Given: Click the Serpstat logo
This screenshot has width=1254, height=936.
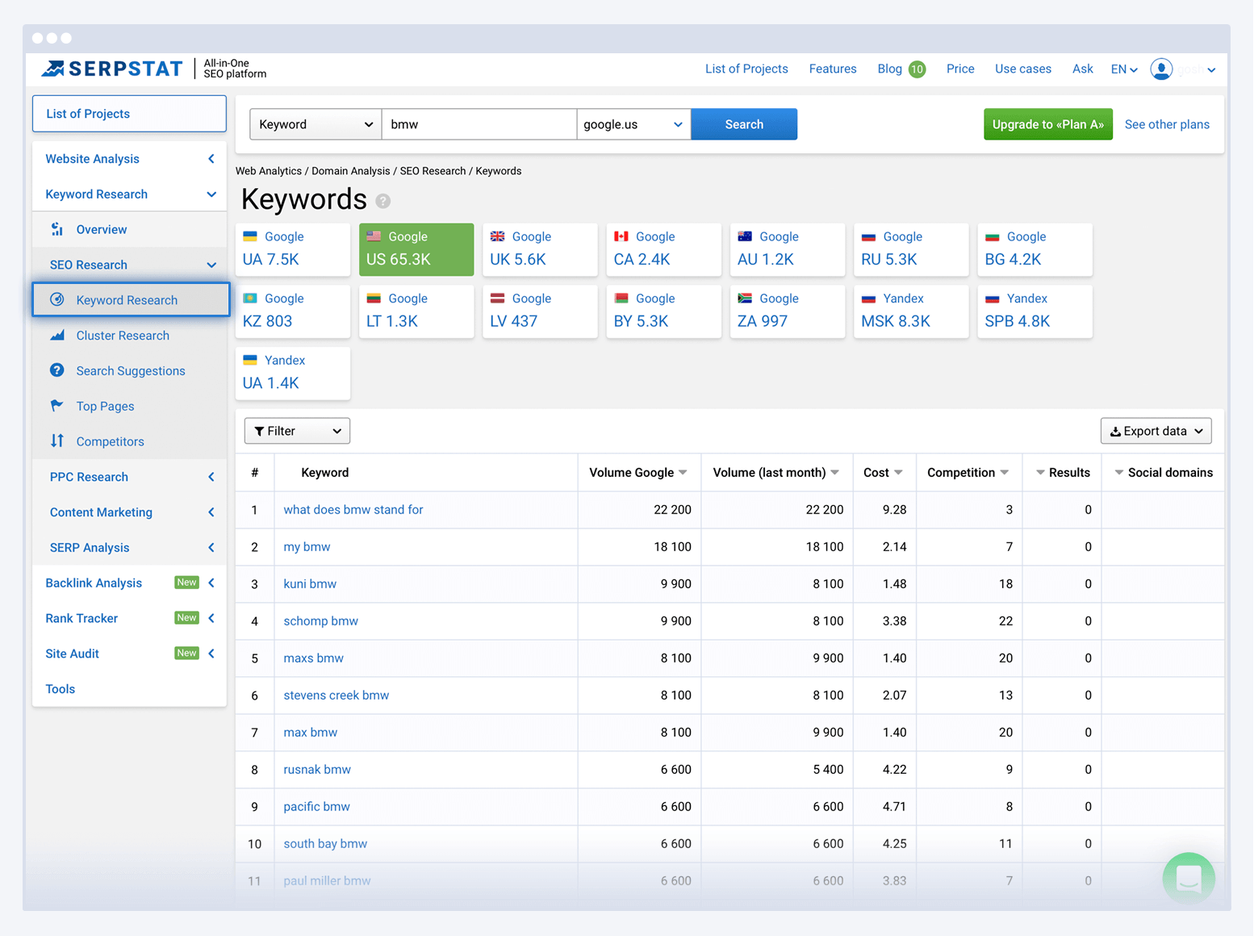Looking at the screenshot, I should (x=112, y=69).
